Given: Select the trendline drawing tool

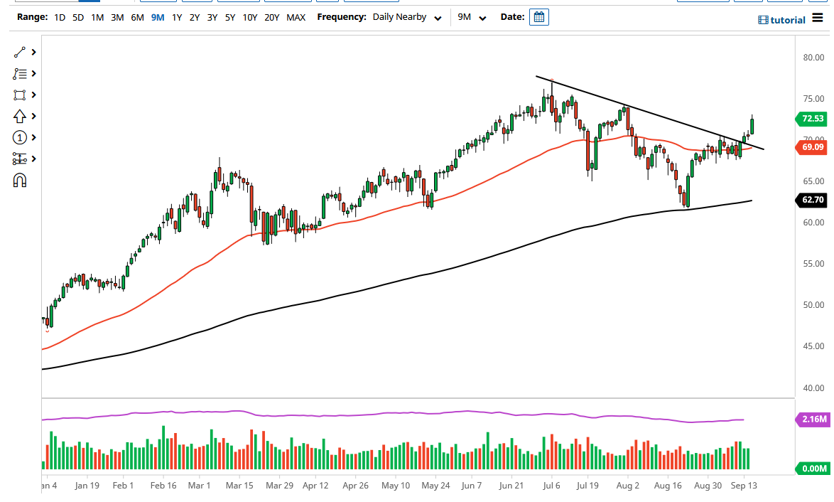Looking at the screenshot, I should [19, 52].
